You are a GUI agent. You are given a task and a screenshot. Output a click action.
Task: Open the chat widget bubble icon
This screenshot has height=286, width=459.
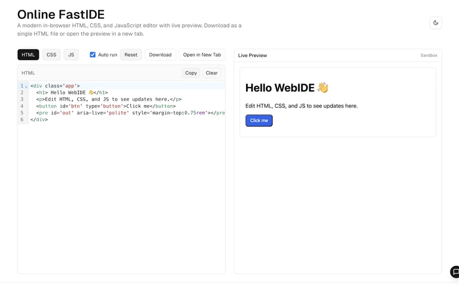click(x=455, y=272)
